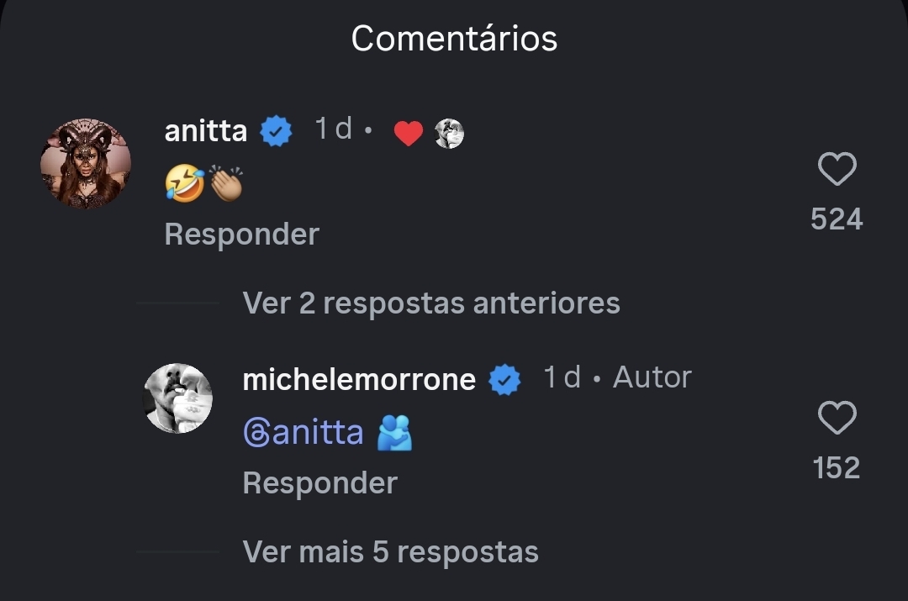Screen dimensions: 908x601
Task: Click the small author avatar beside red heart
Action: pyautogui.click(x=449, y=133)
